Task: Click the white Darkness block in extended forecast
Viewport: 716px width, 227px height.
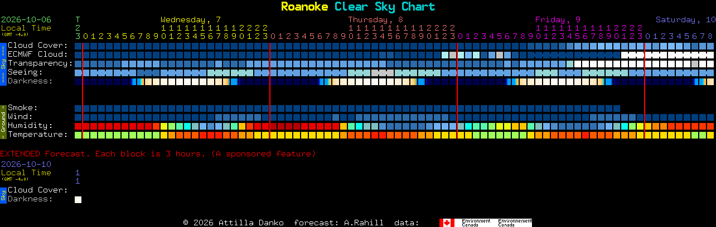Action: [78, 199]
